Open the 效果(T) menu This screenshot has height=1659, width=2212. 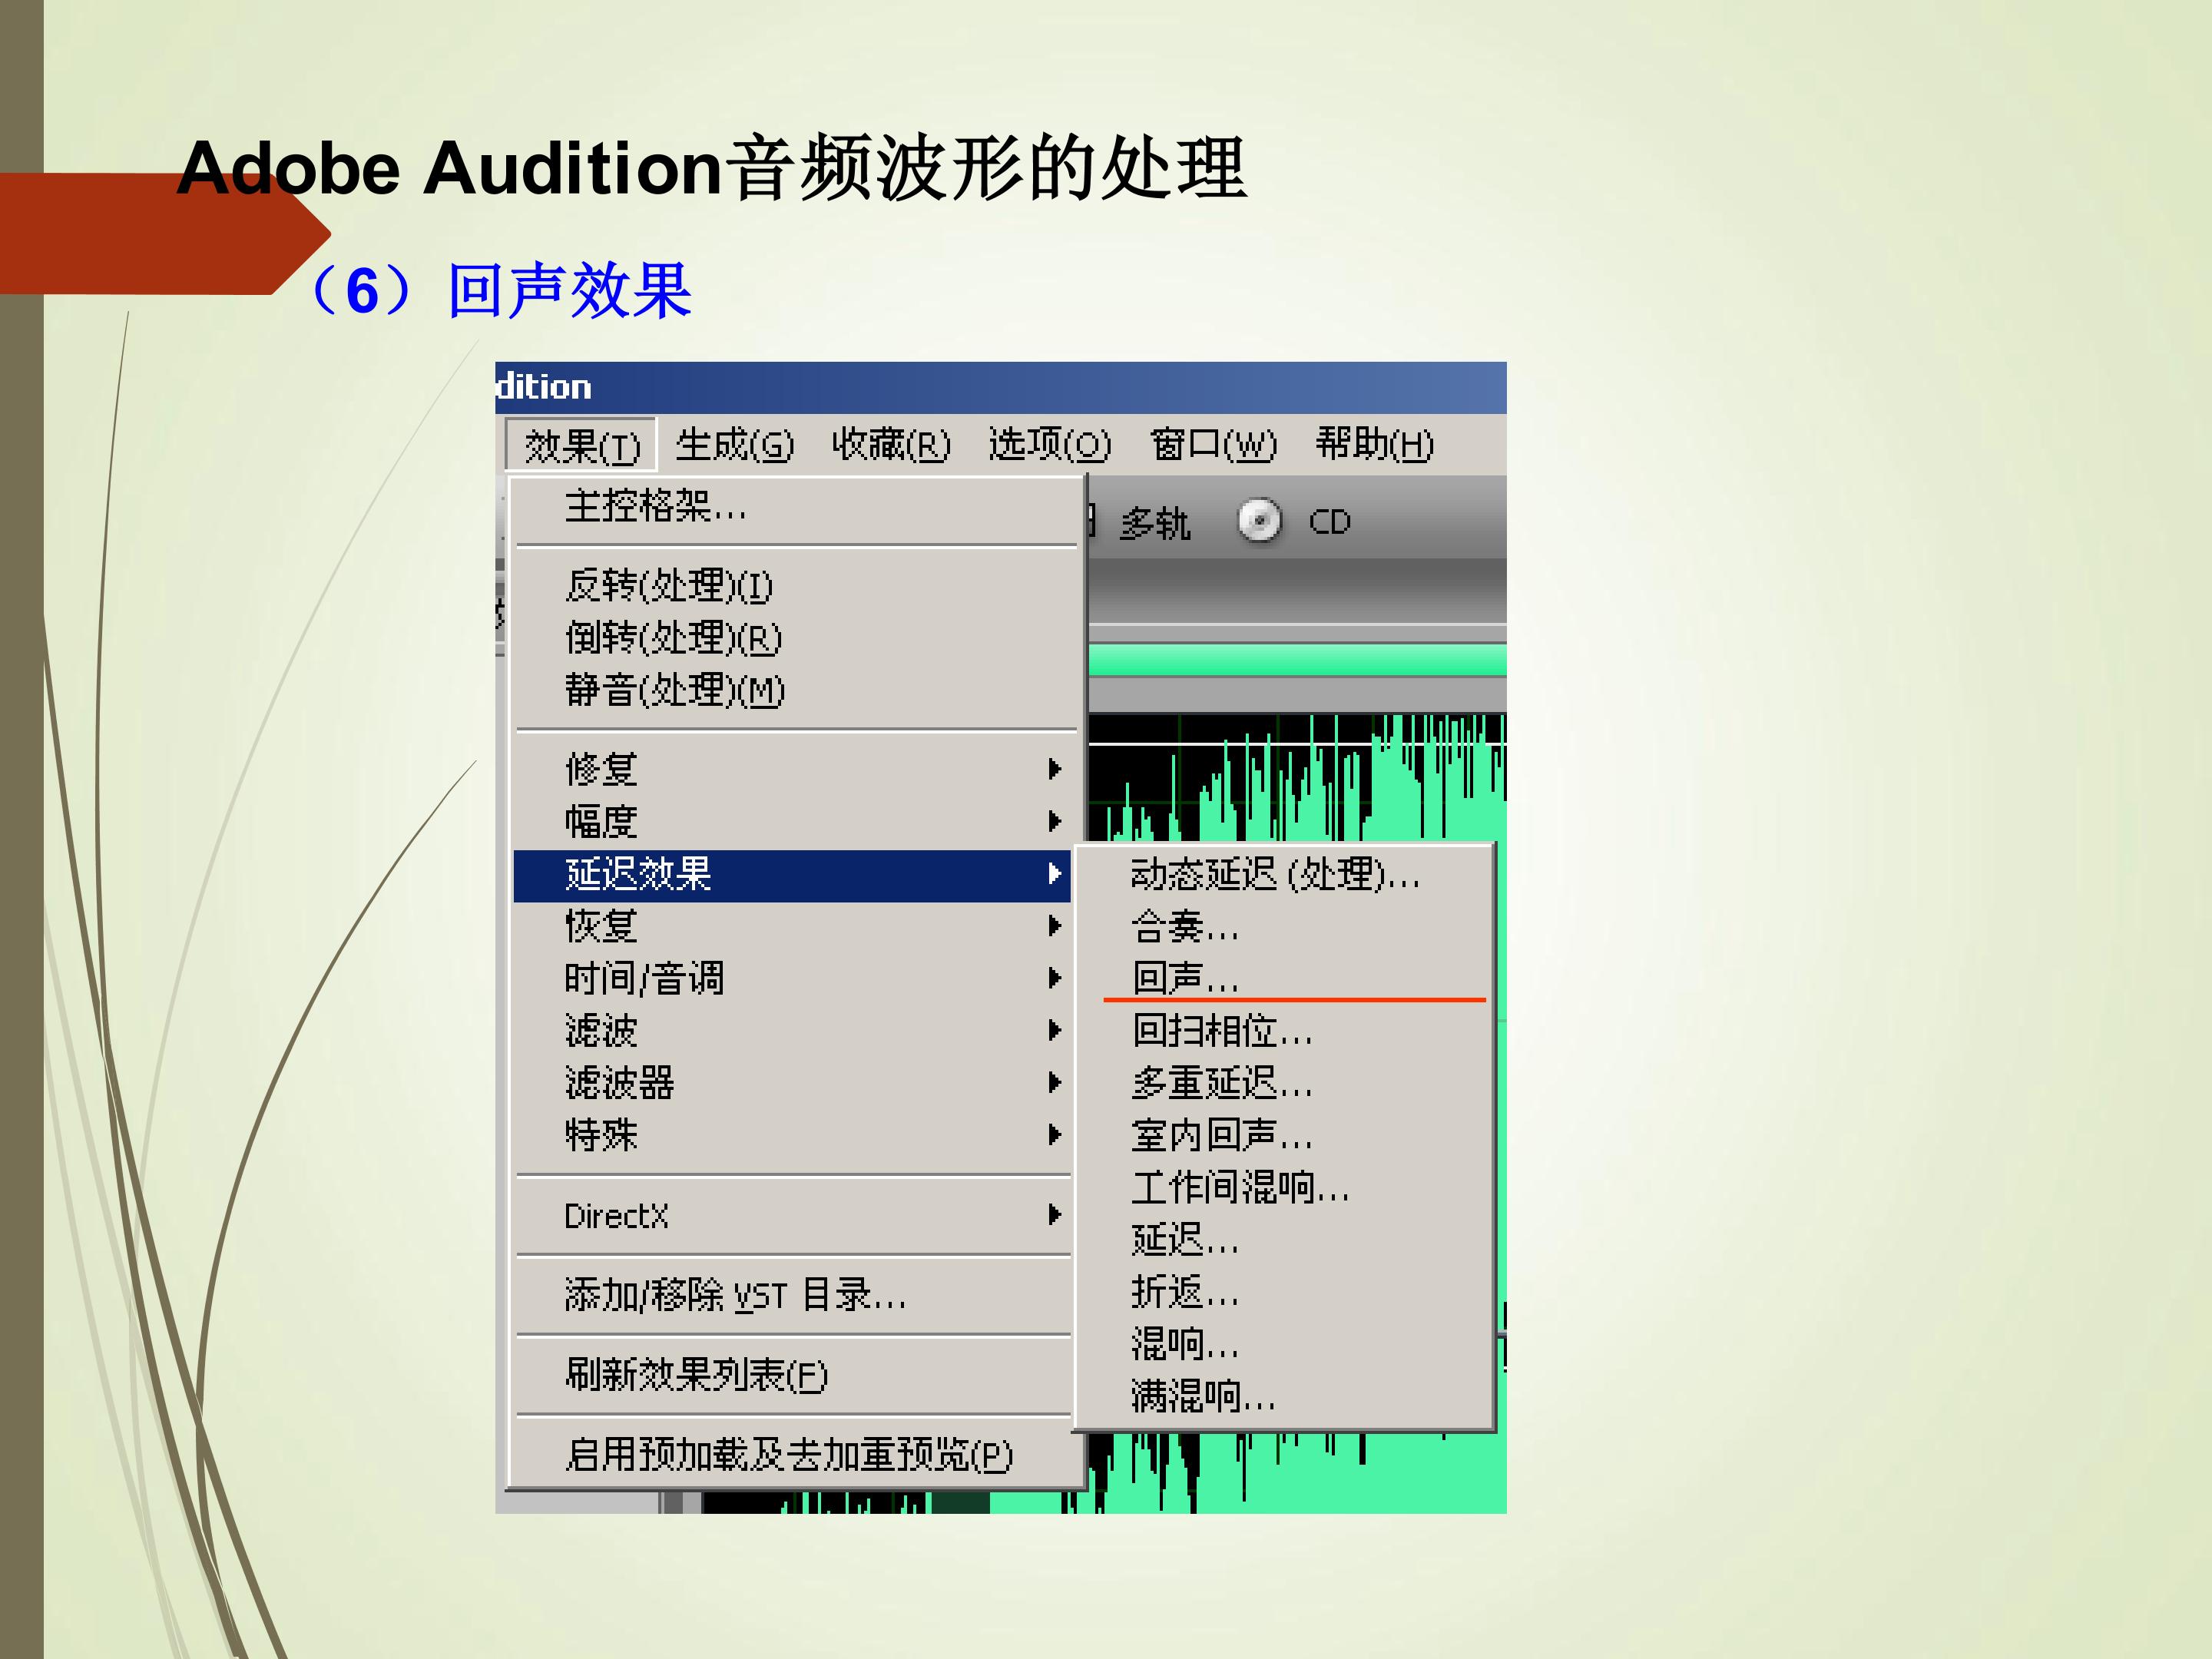coord(581,445)
